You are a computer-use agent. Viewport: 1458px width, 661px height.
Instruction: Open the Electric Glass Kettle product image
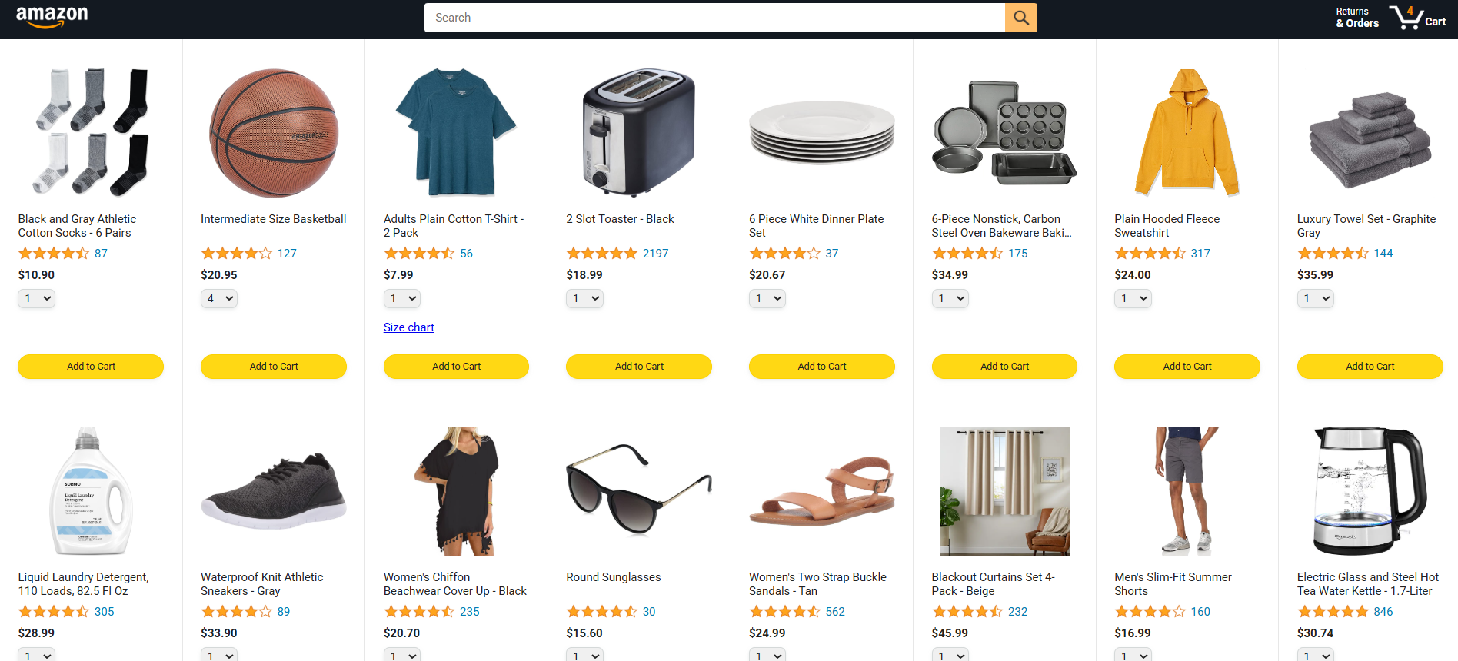(1370, 491)
